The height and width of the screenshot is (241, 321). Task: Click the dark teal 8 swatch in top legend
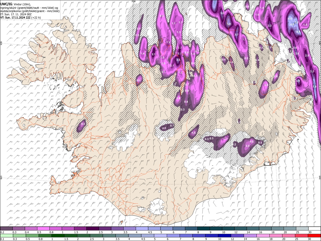point(203,229)
